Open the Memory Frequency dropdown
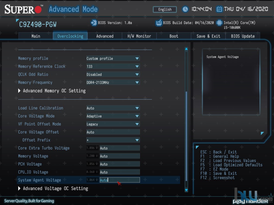The image size is (274, 205). click(113, 82)
